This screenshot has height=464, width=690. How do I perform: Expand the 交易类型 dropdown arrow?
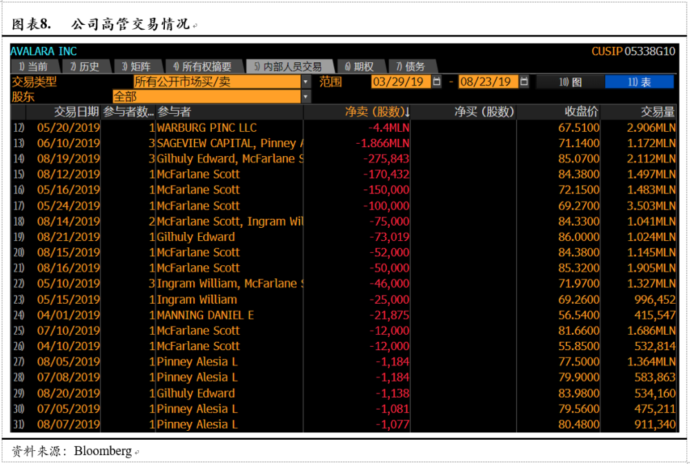[x=306, y=81]
